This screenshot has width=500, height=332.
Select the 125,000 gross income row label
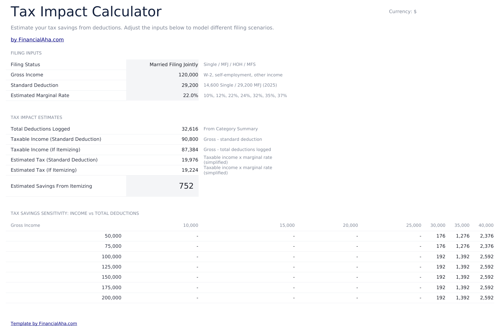(x=112, y=267)
